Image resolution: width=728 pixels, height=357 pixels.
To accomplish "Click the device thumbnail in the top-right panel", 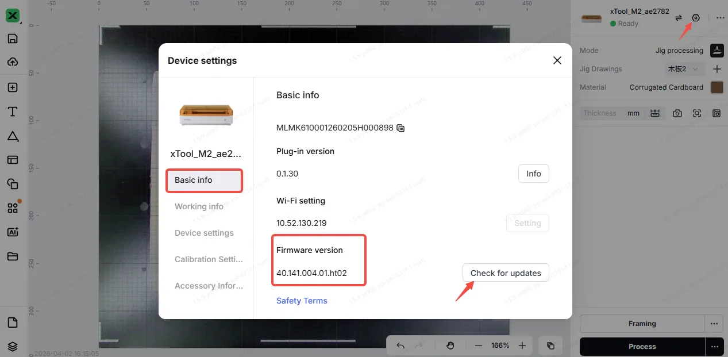I will tap(592, 18).
